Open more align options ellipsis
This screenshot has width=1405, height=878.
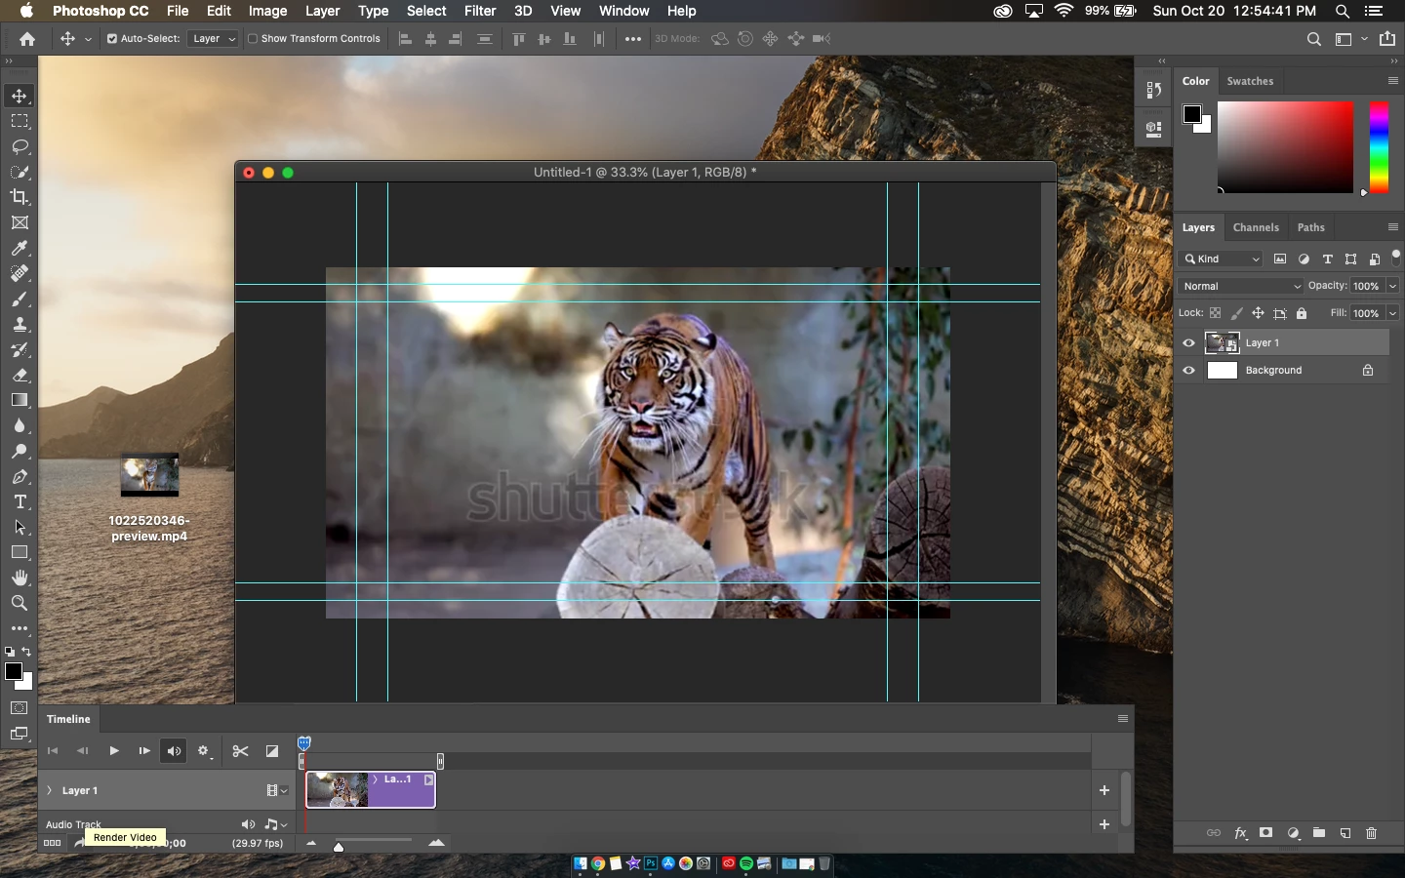[633, 39]
